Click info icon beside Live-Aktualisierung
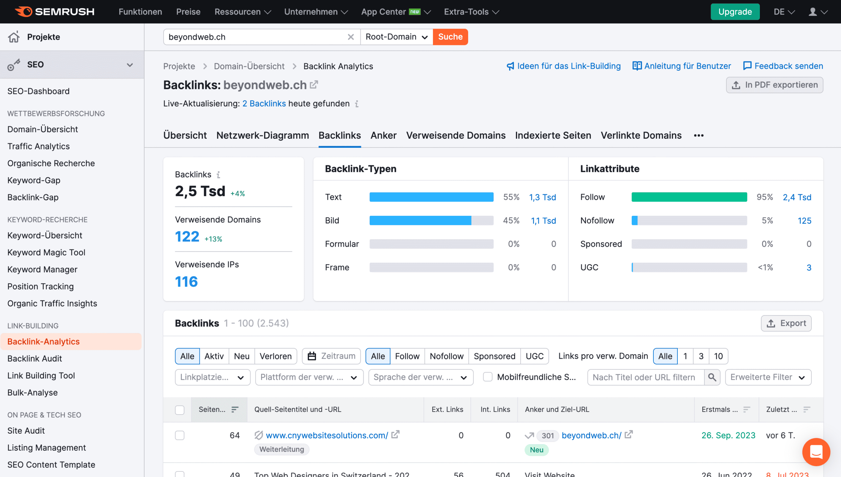Screen dimensions: 841x477 [357, 104]
